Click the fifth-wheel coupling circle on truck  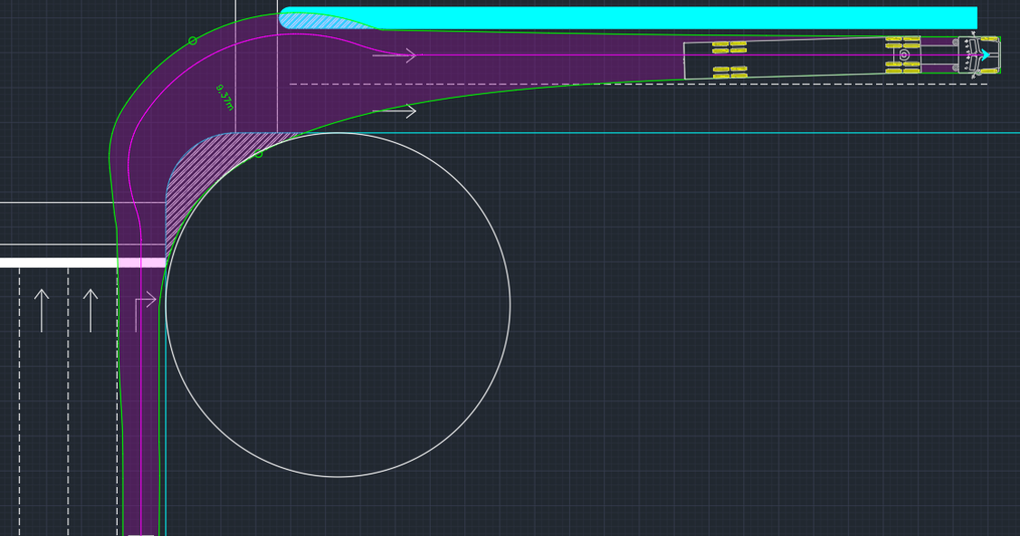904,55
